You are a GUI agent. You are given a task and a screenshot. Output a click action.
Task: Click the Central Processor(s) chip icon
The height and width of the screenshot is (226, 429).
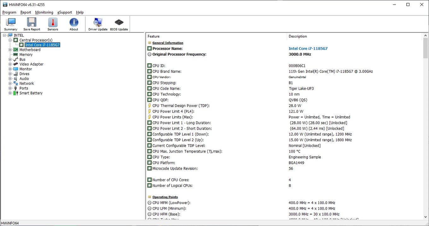point(16,40)
